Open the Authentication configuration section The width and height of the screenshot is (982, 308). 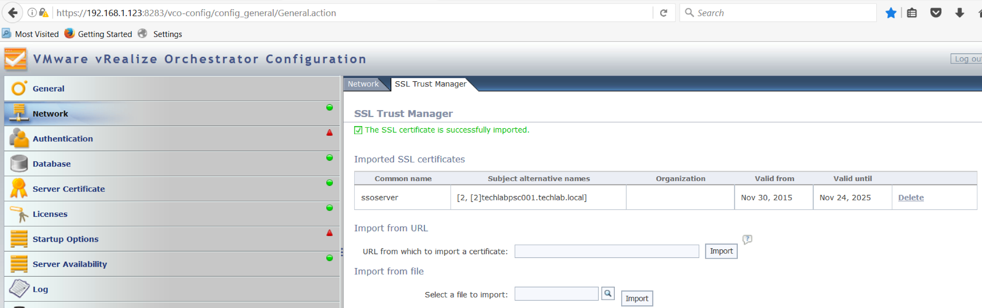coord(63,139)
